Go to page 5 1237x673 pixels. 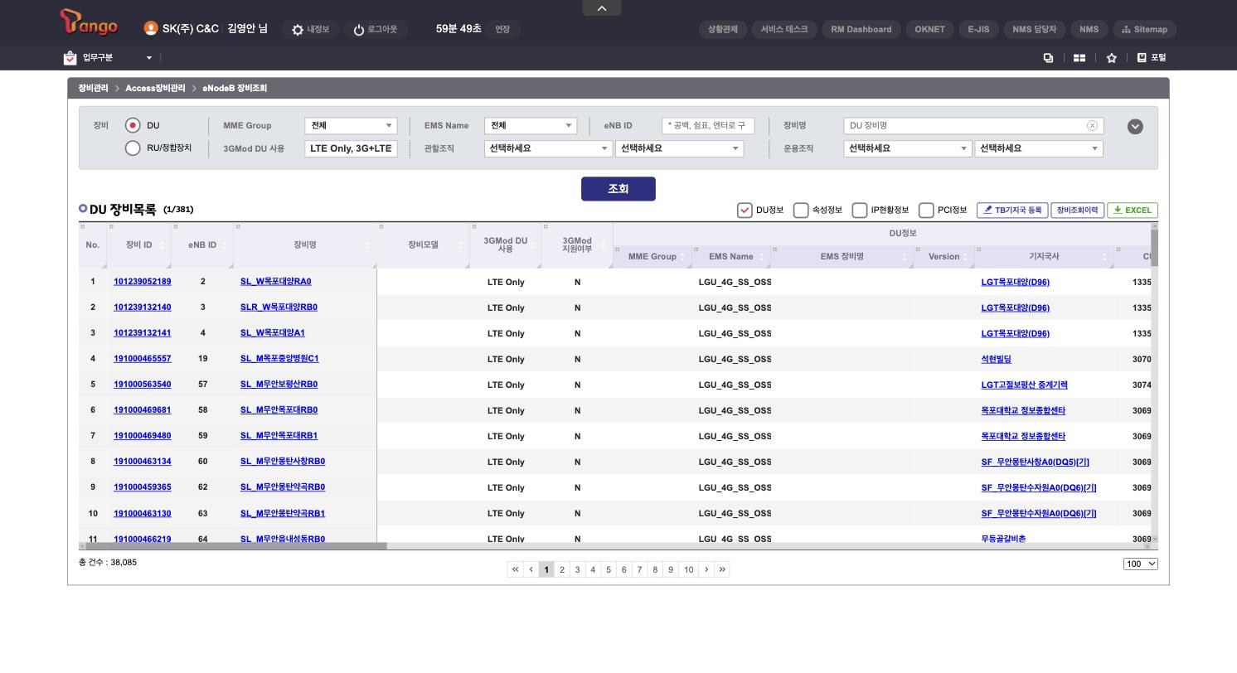click(x=609, y=569)
